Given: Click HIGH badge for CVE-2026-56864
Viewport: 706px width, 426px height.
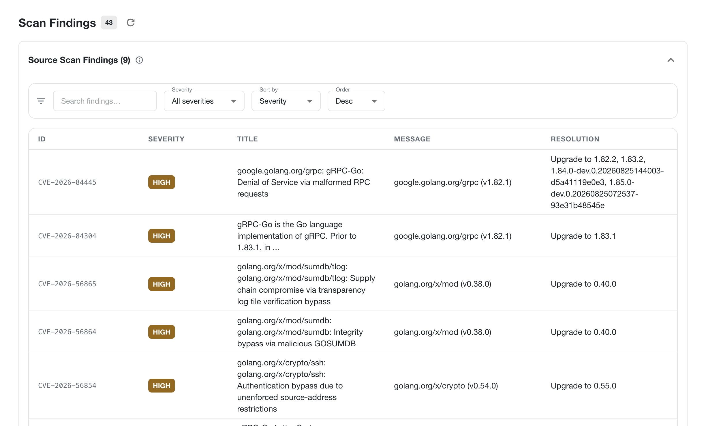Looking at the screenshot, I should (162, 332).
